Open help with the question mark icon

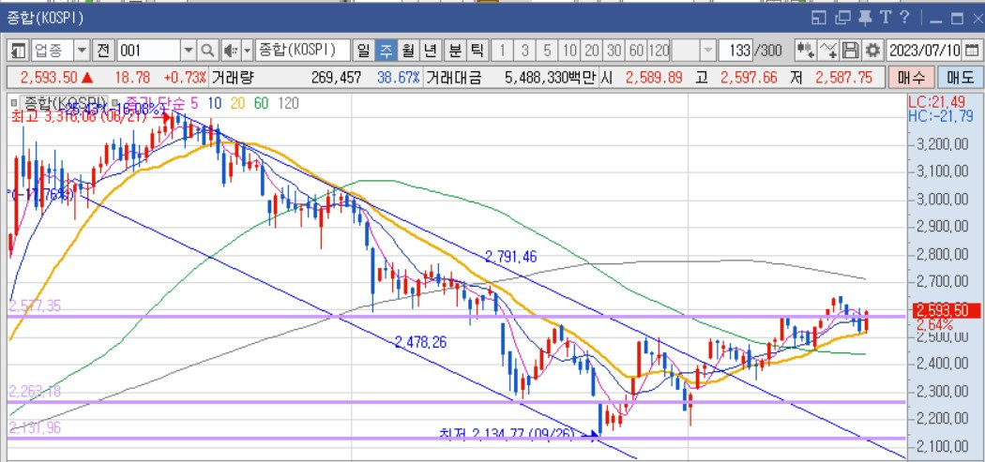pos(904,18)
